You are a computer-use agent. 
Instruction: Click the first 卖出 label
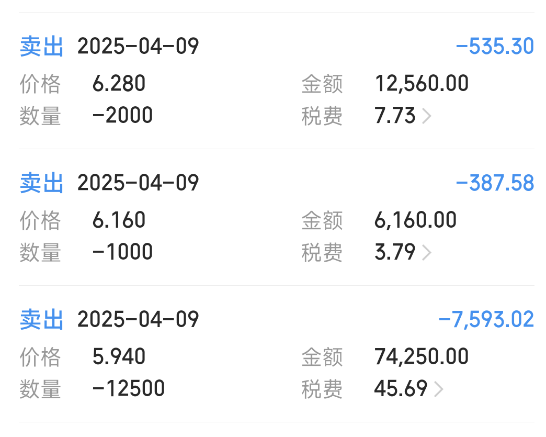42,47
